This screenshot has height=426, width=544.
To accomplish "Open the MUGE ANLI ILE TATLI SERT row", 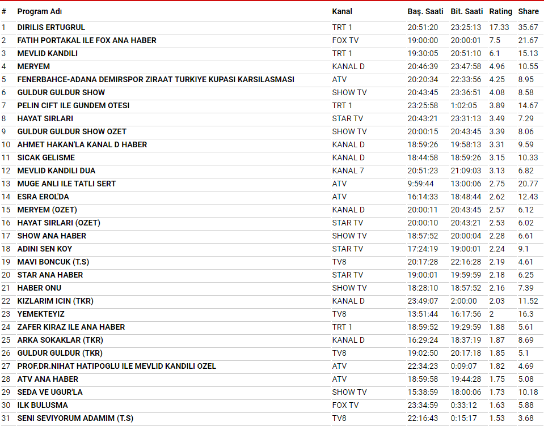I will tap(66, 184).
